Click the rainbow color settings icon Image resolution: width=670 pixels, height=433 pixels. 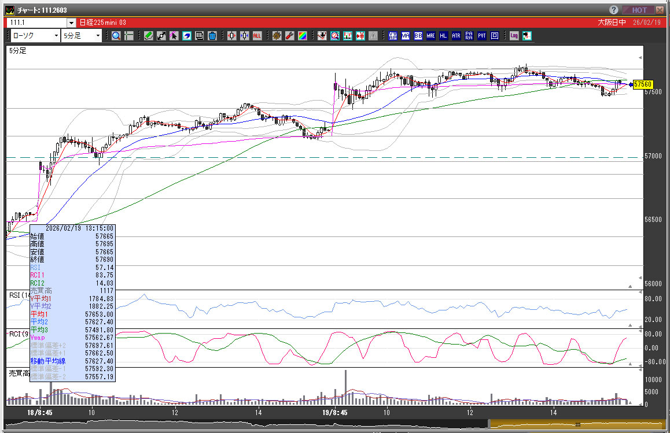click(x=302, y=36)
